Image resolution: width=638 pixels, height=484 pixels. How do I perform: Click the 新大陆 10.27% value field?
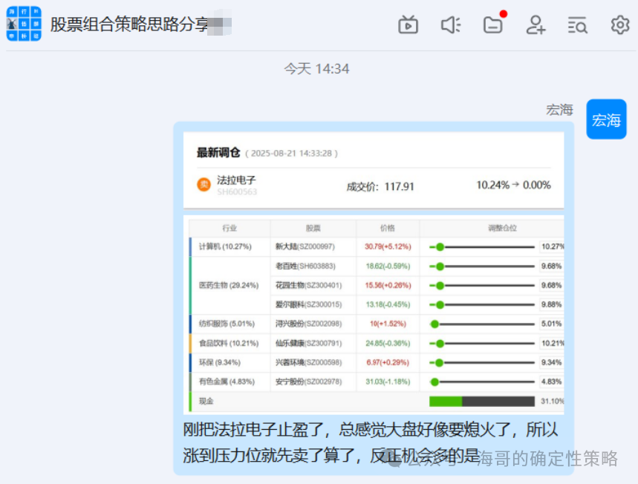pos(551,246)
